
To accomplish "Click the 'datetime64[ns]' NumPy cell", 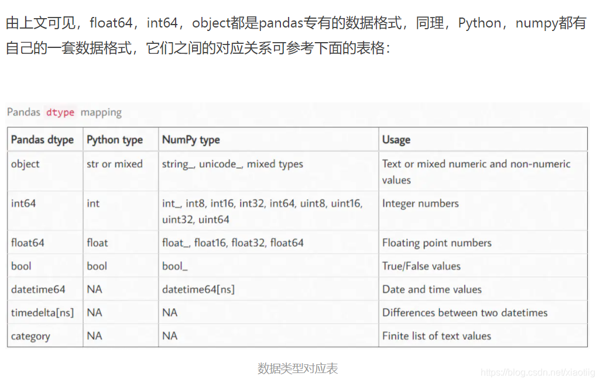I will pos(269,289).
